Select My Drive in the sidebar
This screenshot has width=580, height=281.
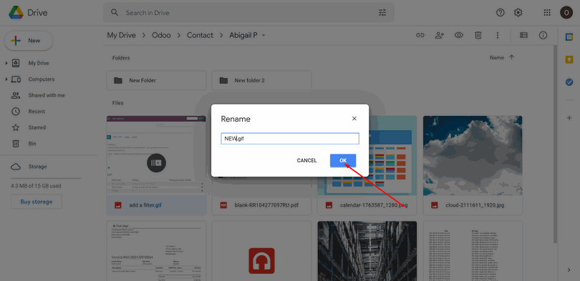click(x=39, y=63)
